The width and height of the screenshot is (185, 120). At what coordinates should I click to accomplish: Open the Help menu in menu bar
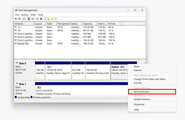click(x=41, y=15)
